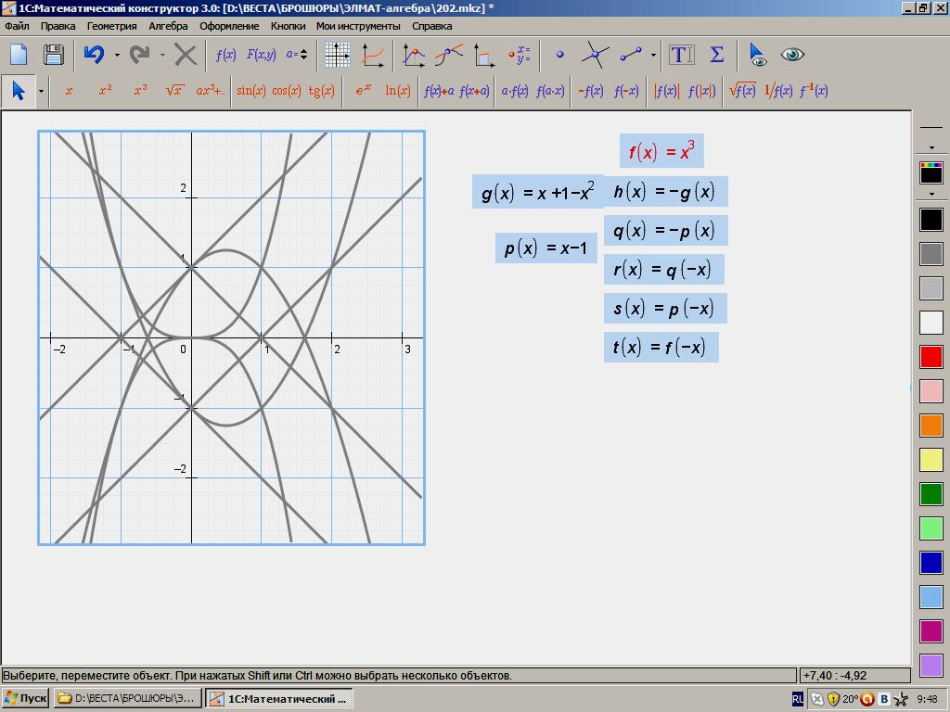Select the red formula f(x) = x³
This screenshot has height=712, width=950.
[x=661, y=151]
